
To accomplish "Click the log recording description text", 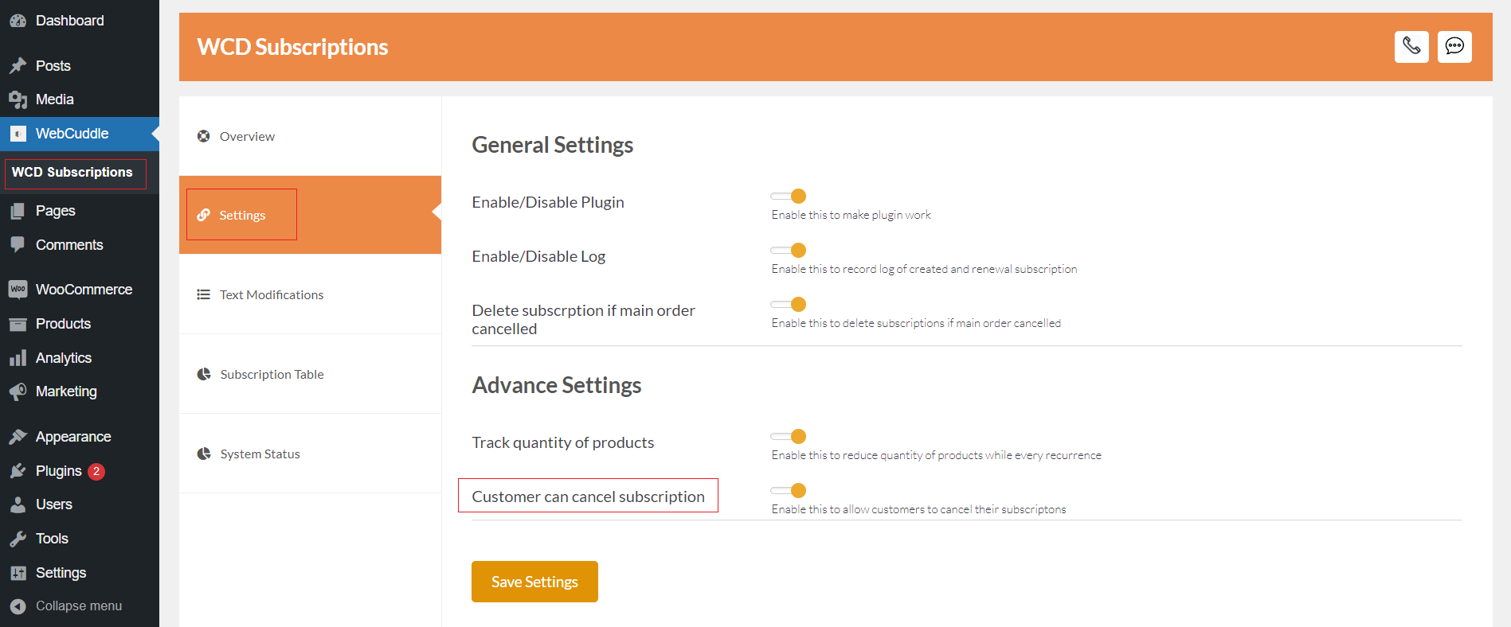I will (924, 269).
